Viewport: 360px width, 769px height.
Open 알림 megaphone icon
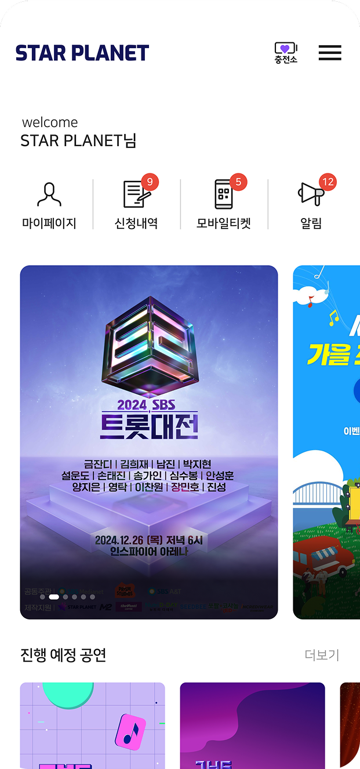tap(311, 194)
